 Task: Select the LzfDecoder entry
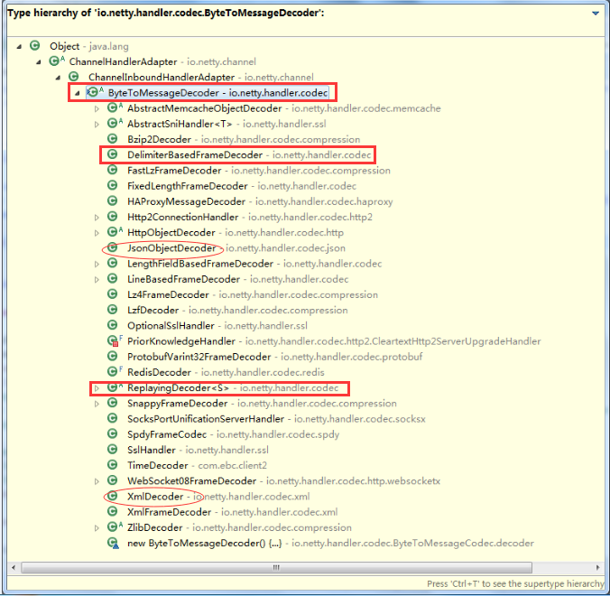pos(237,311)
